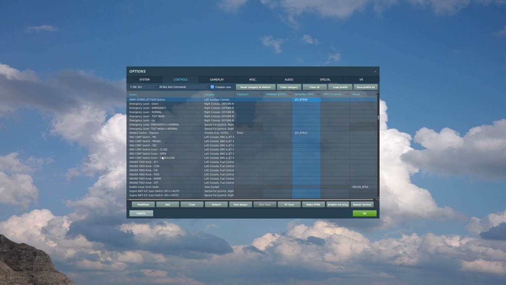Open the WINWING THROTTLE column dropdown arrow

(x=319, y=94)
